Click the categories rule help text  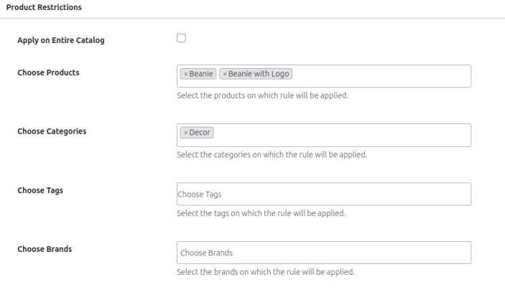click(x=272, y=154)
